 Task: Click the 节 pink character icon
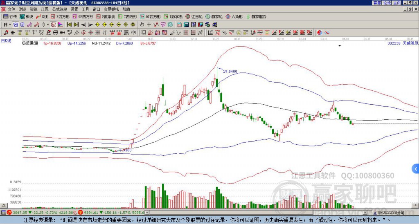tap(163, 25)
